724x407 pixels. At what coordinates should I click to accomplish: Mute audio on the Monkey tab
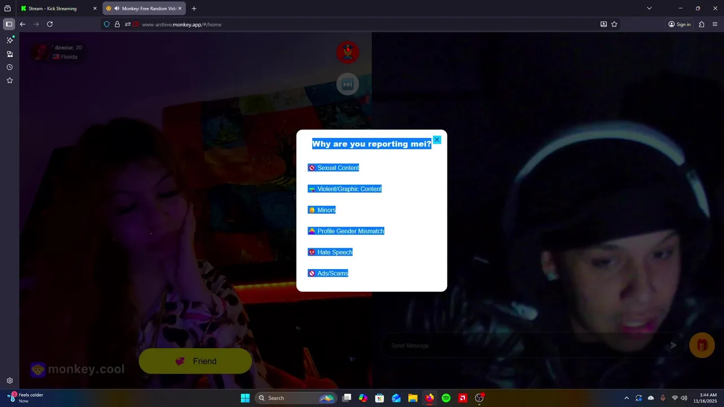[117, 8]
